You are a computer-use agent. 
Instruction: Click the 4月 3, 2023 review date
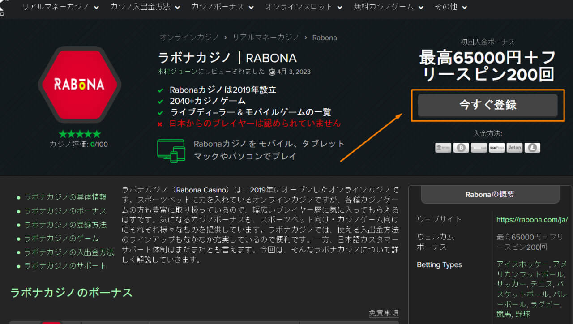tap(294, 72)
